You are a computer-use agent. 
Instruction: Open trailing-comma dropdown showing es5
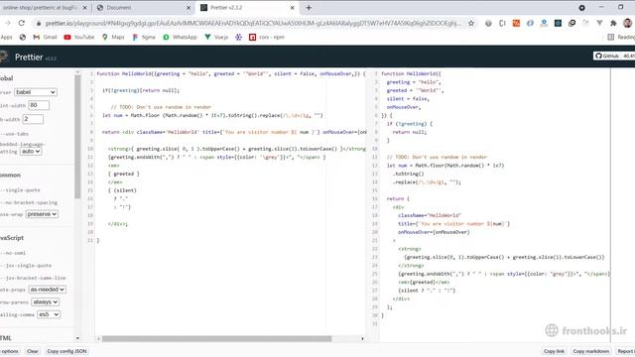[x=49, y=314]
